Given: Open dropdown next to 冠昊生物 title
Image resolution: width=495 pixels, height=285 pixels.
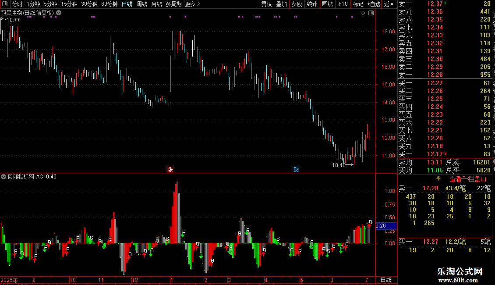Looking at the screenshot, I should 59,13.
